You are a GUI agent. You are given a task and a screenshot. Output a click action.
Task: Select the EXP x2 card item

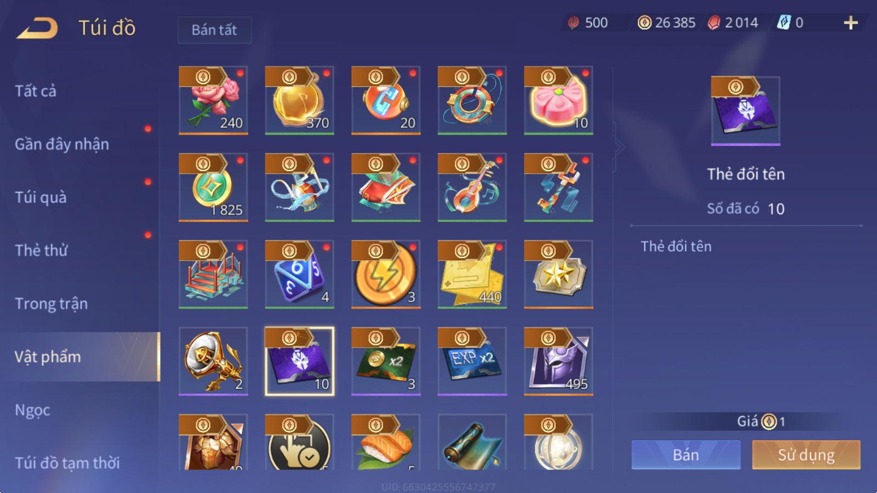click(x=472, y=362)
